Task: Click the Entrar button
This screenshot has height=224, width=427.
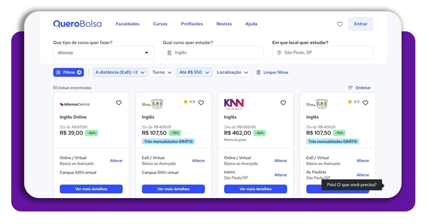Action: (x=361, y=24)
